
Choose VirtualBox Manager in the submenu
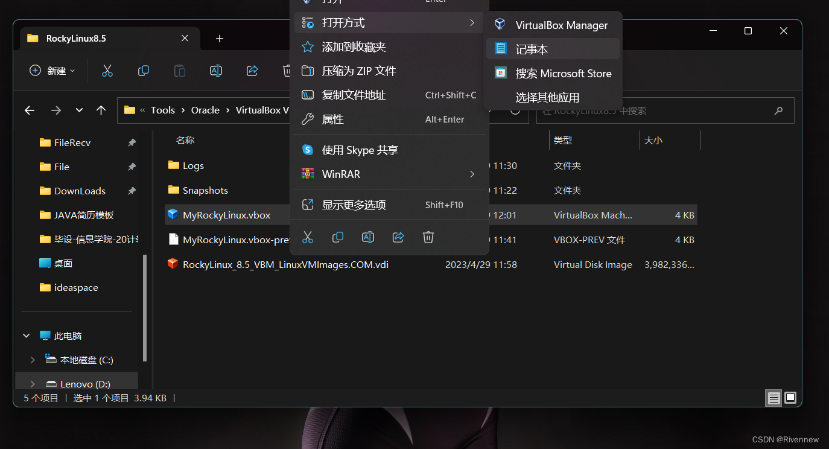[553, 25]
